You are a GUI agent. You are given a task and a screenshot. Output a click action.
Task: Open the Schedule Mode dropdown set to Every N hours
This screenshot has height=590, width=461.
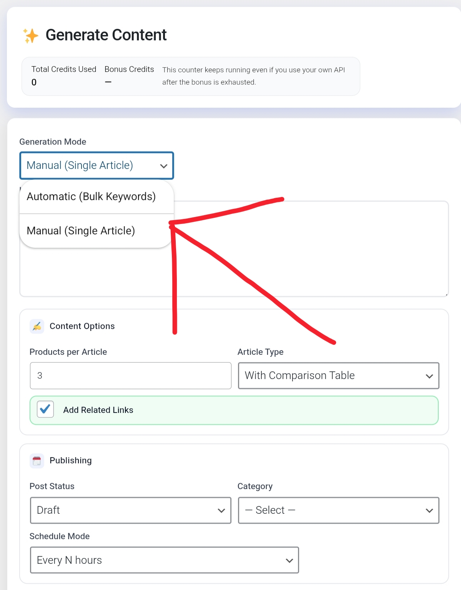coord(164,560)
